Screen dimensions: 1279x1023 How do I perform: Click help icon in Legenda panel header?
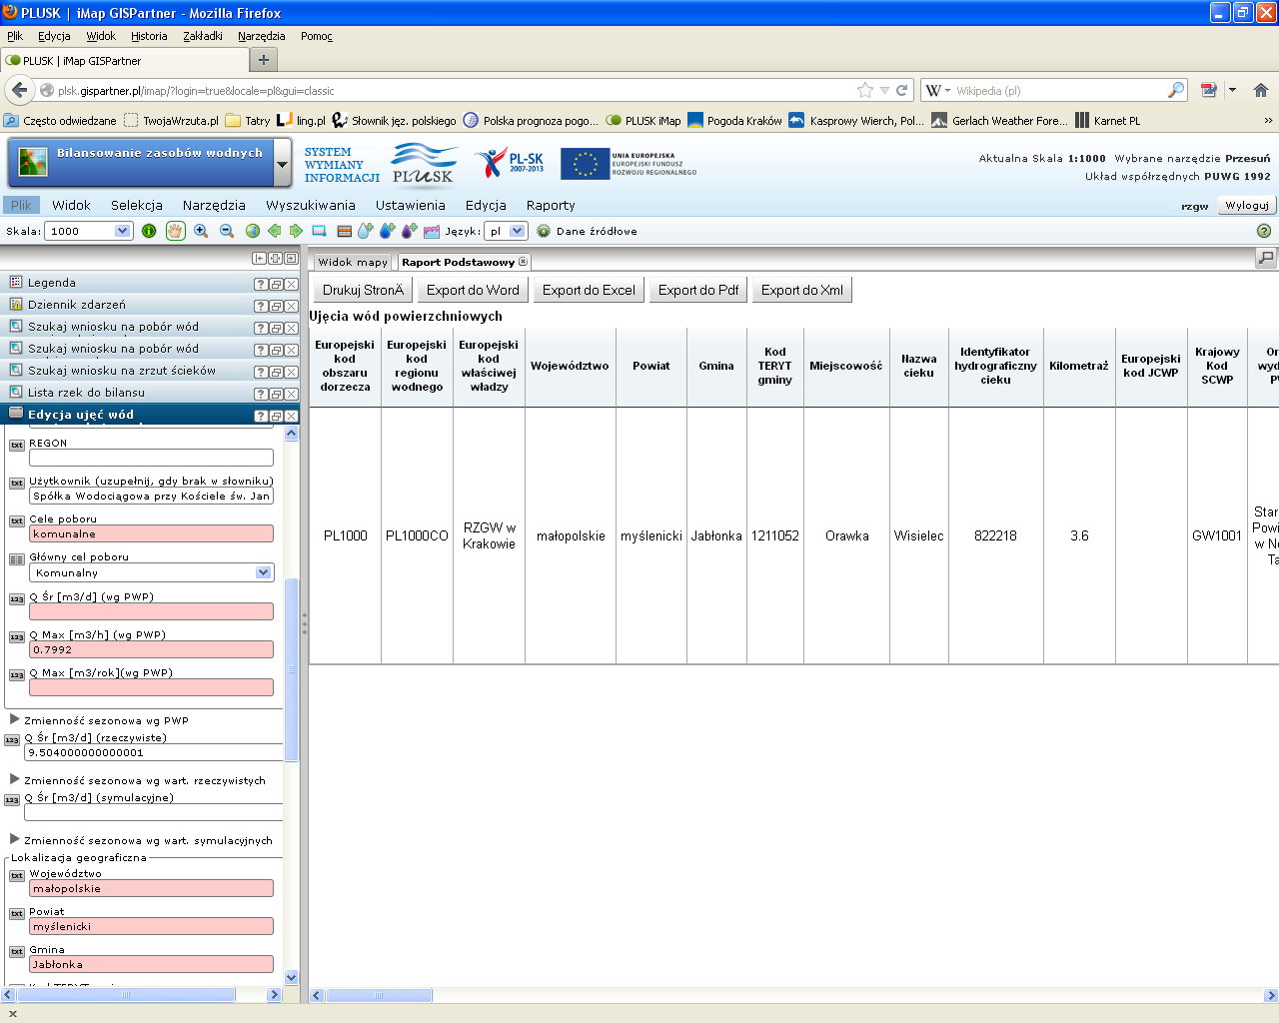click(x=261, y=284)
